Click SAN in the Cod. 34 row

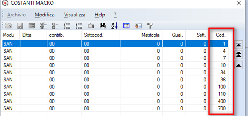point(8,73)
